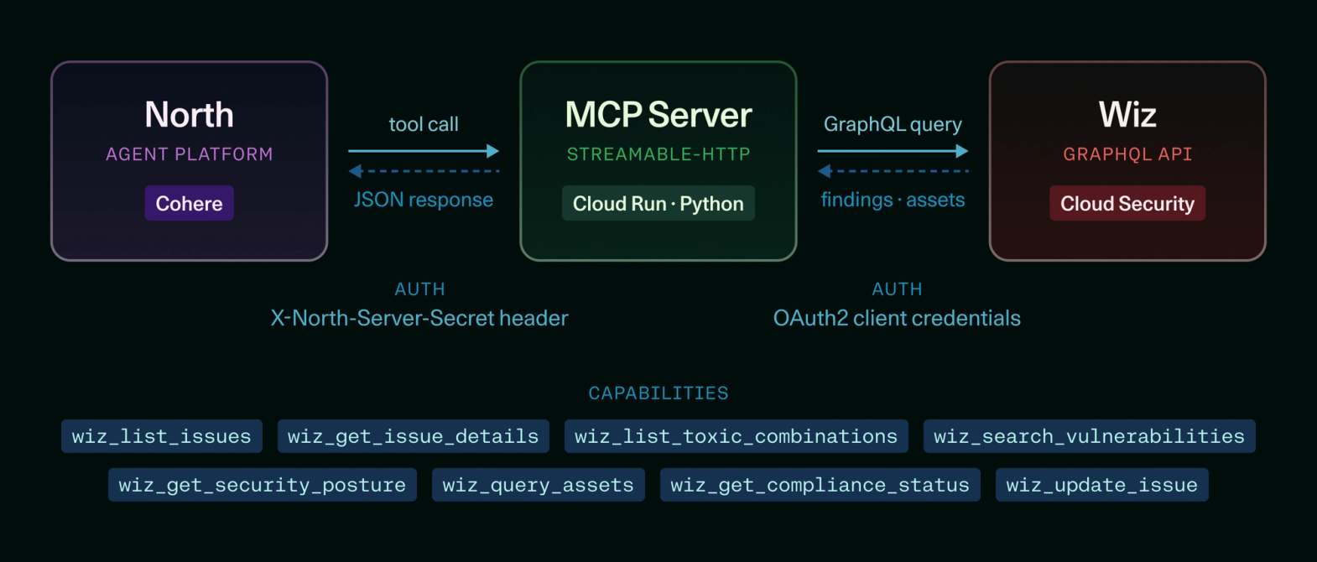Click solid arrow under GraphQL query
The height and width of the screenshot is (562, 1317).
[x=893, y=151]
